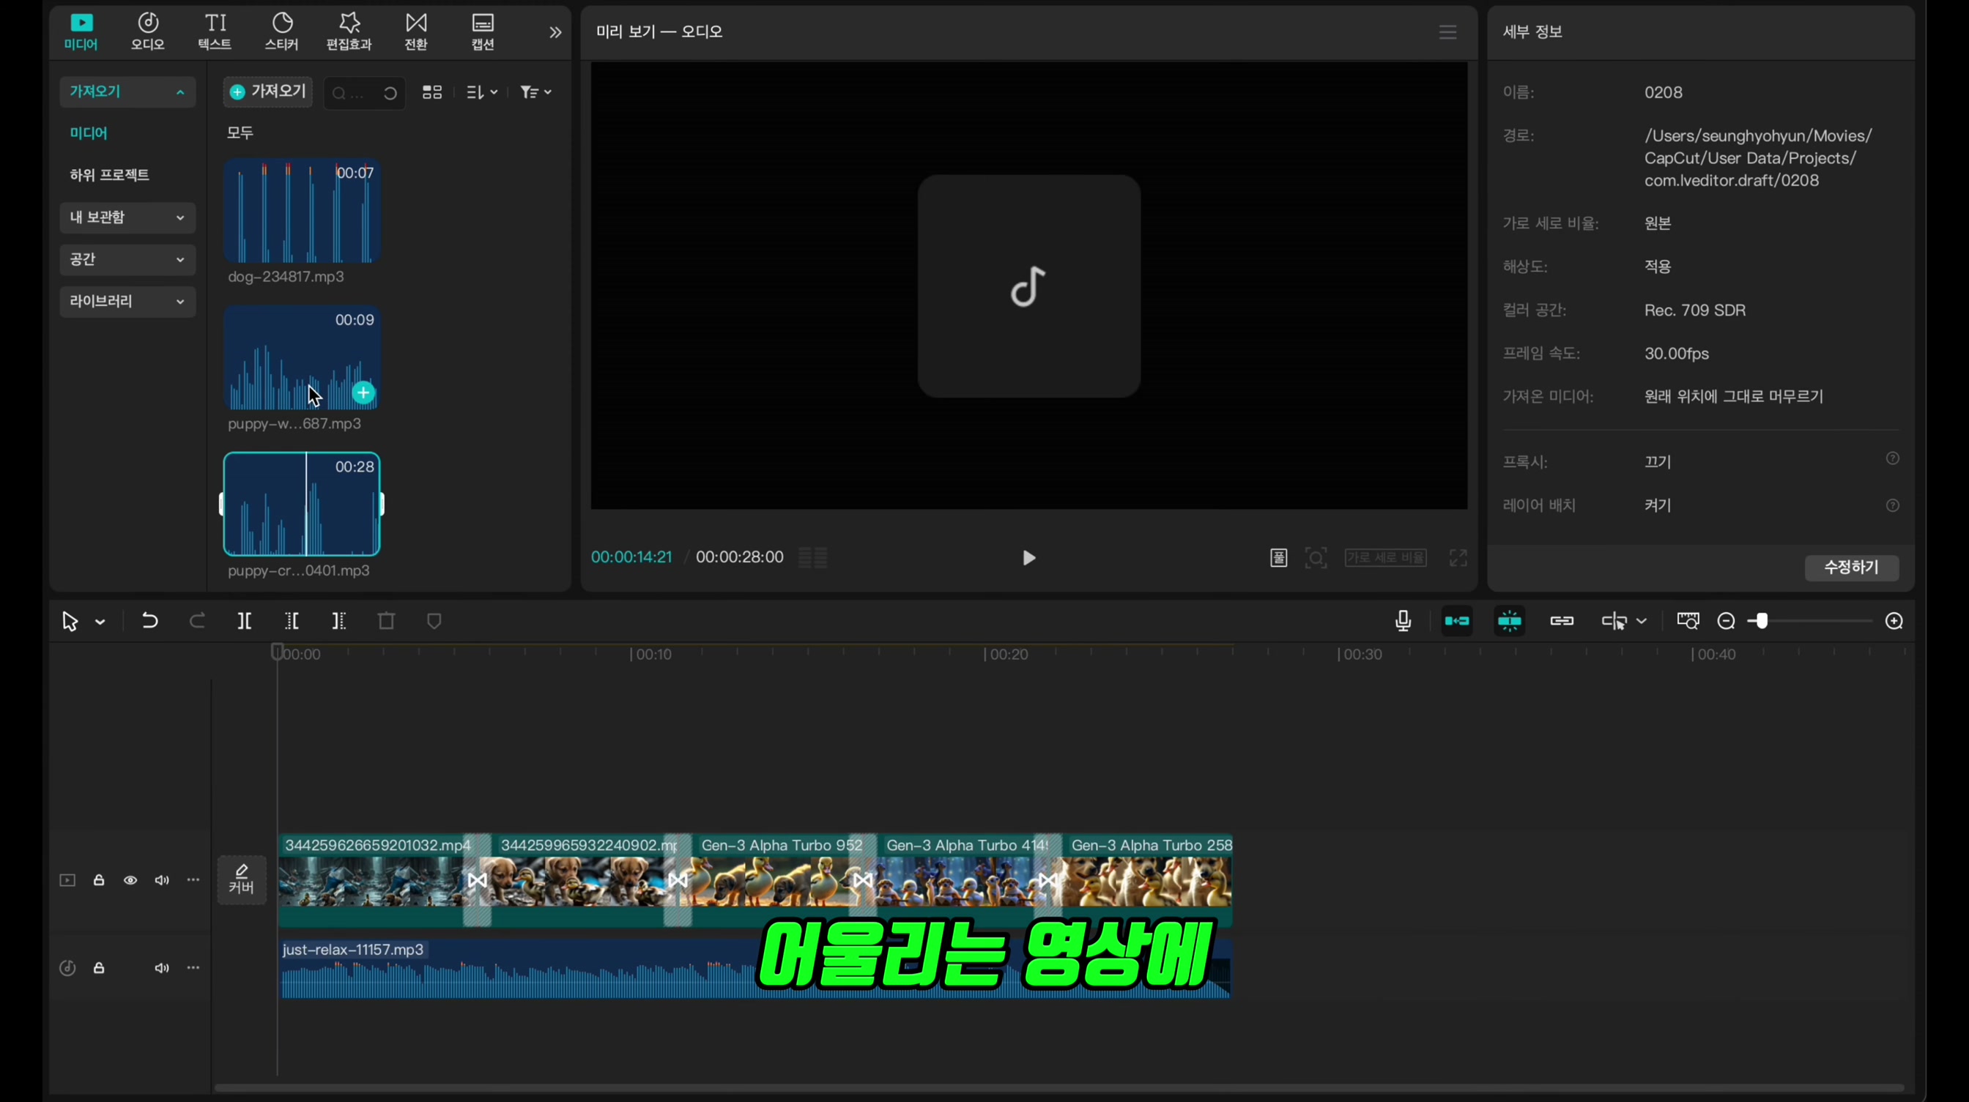This screenshot has width=1969, height=1102.
Task: Undo the last action
Action: pyautogui.click(x=150, y=622)
